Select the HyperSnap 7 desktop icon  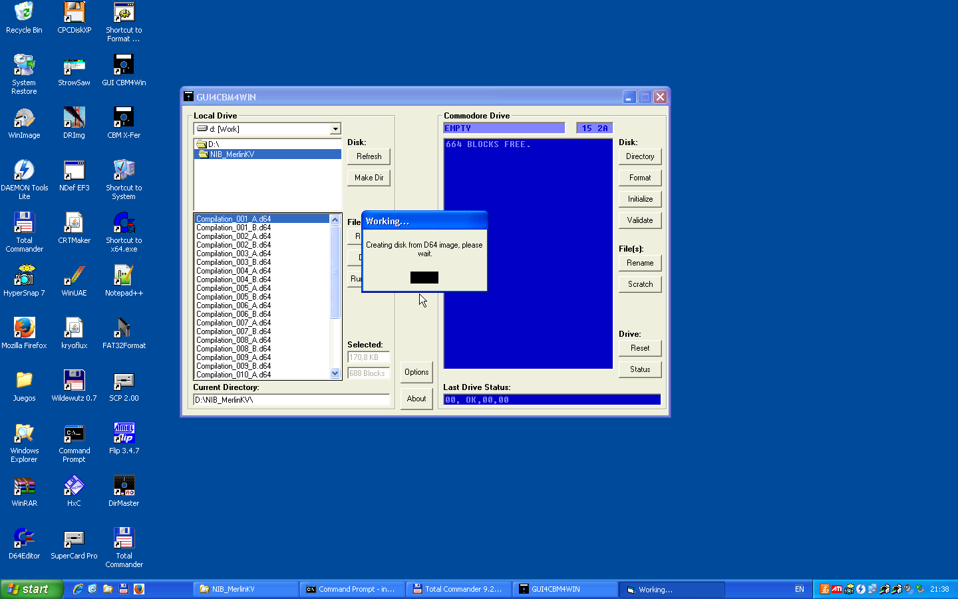pos(24,281)
